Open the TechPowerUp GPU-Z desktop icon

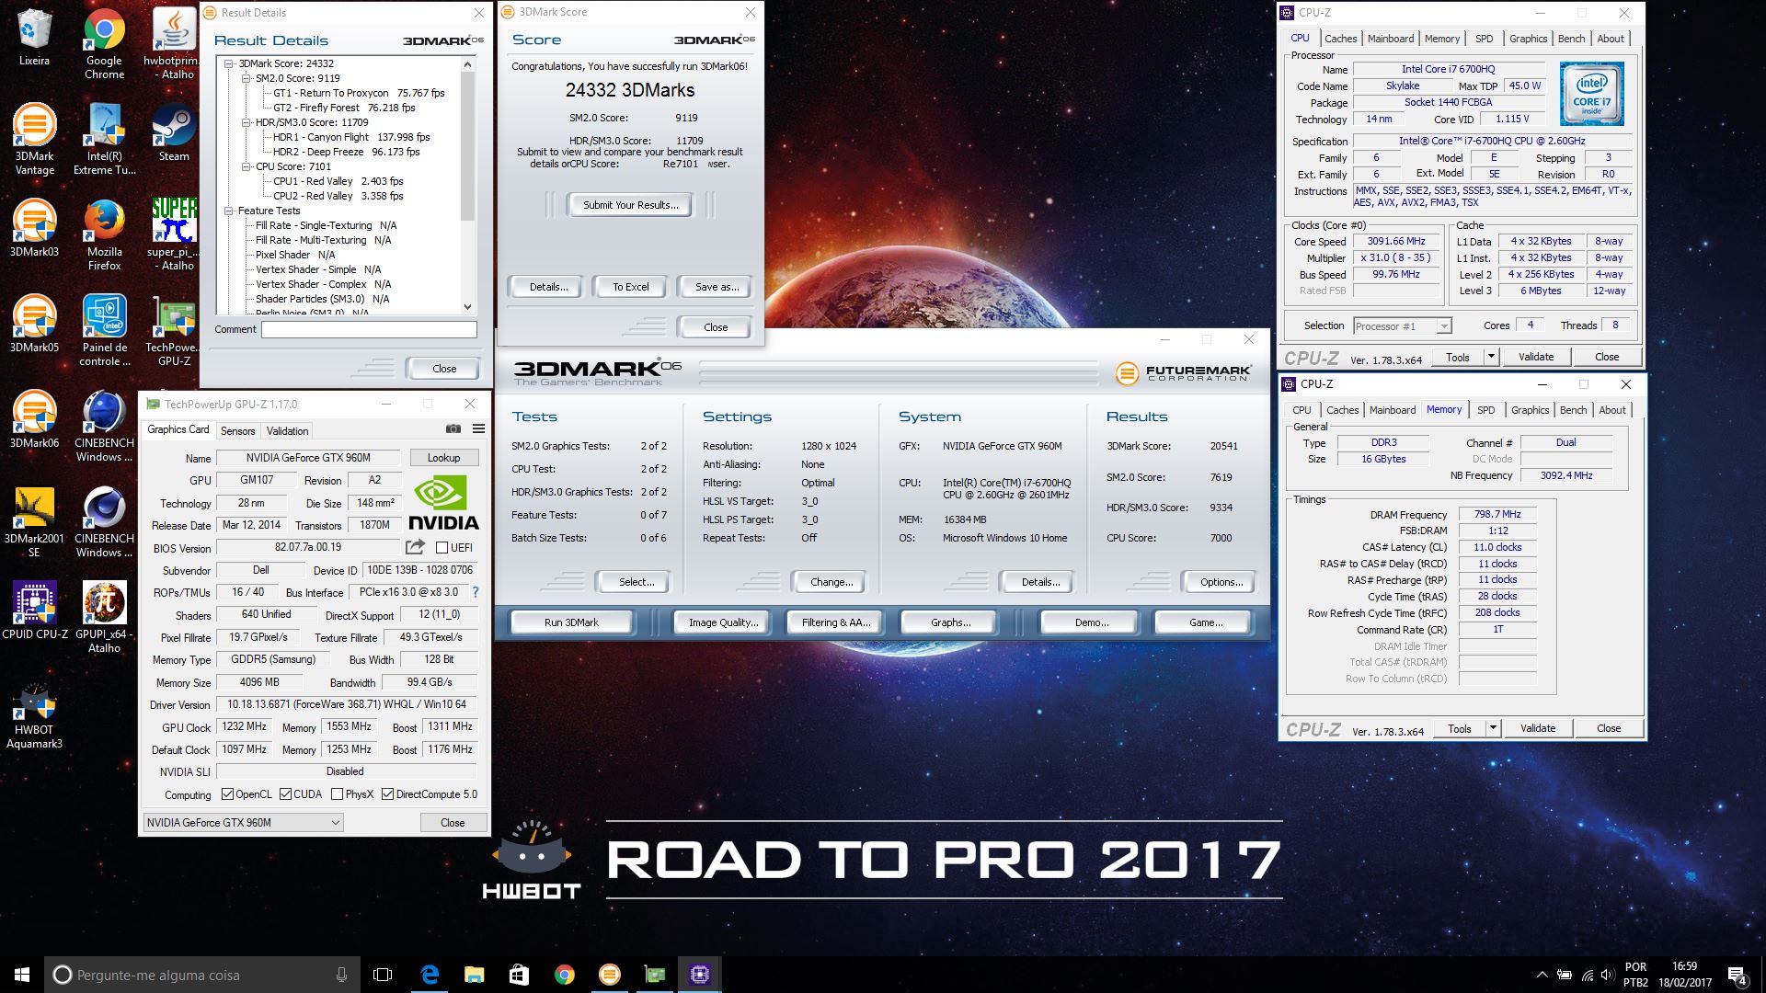(174, 330)
